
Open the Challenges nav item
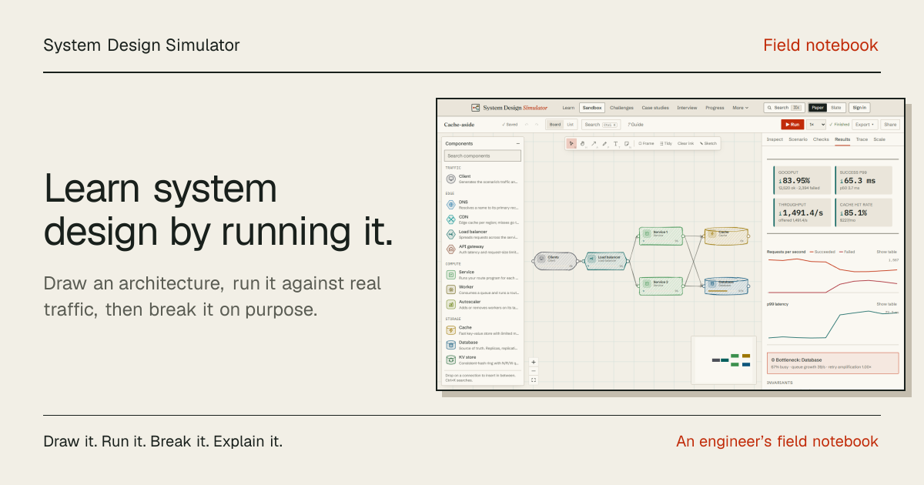pyautogui.click(x=621, y=108)
